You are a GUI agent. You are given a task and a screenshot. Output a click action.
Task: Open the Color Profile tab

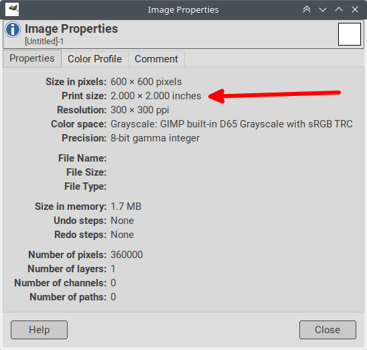coord(94,59)
